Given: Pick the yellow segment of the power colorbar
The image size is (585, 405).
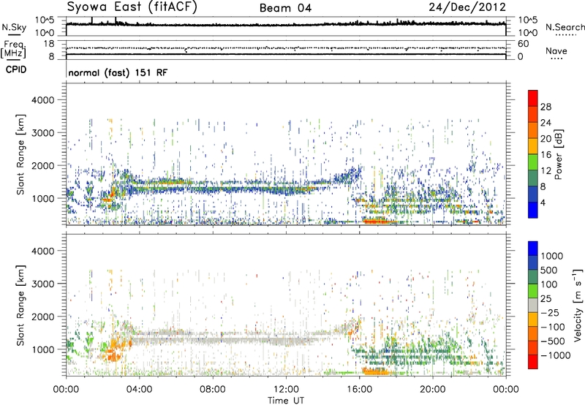Looking at the screenshot, I should point(533,146).
